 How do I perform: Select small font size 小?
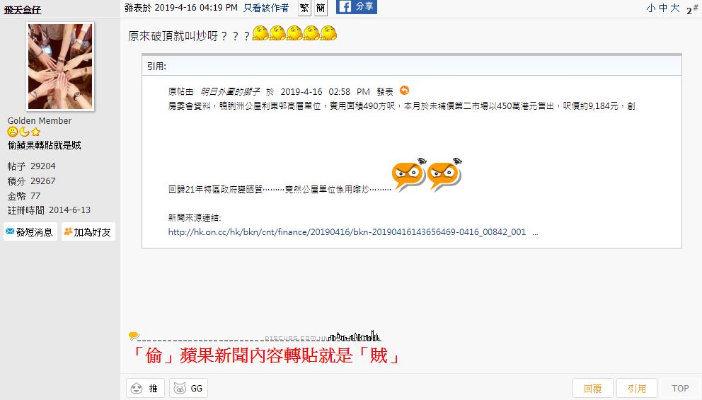[651, 8]
